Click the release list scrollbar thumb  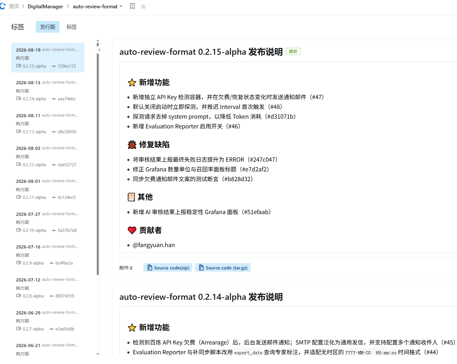coord(98,159)
